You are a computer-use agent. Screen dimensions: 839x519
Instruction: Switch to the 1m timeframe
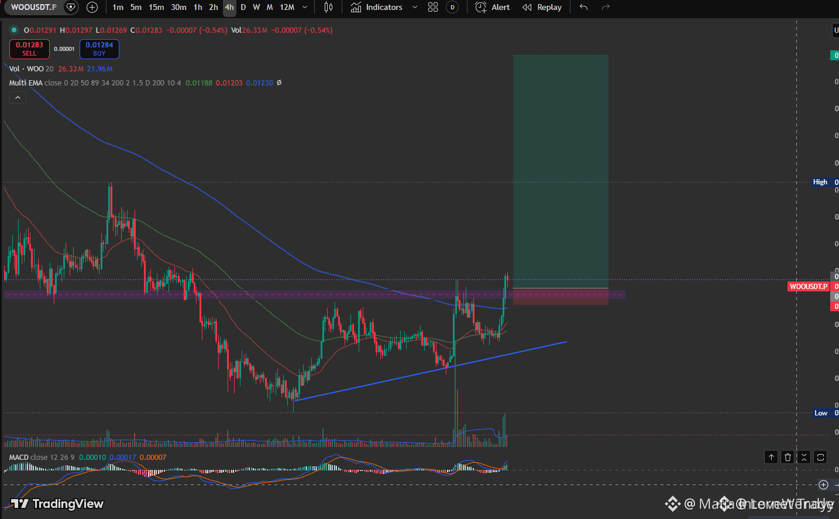(118, 7)
